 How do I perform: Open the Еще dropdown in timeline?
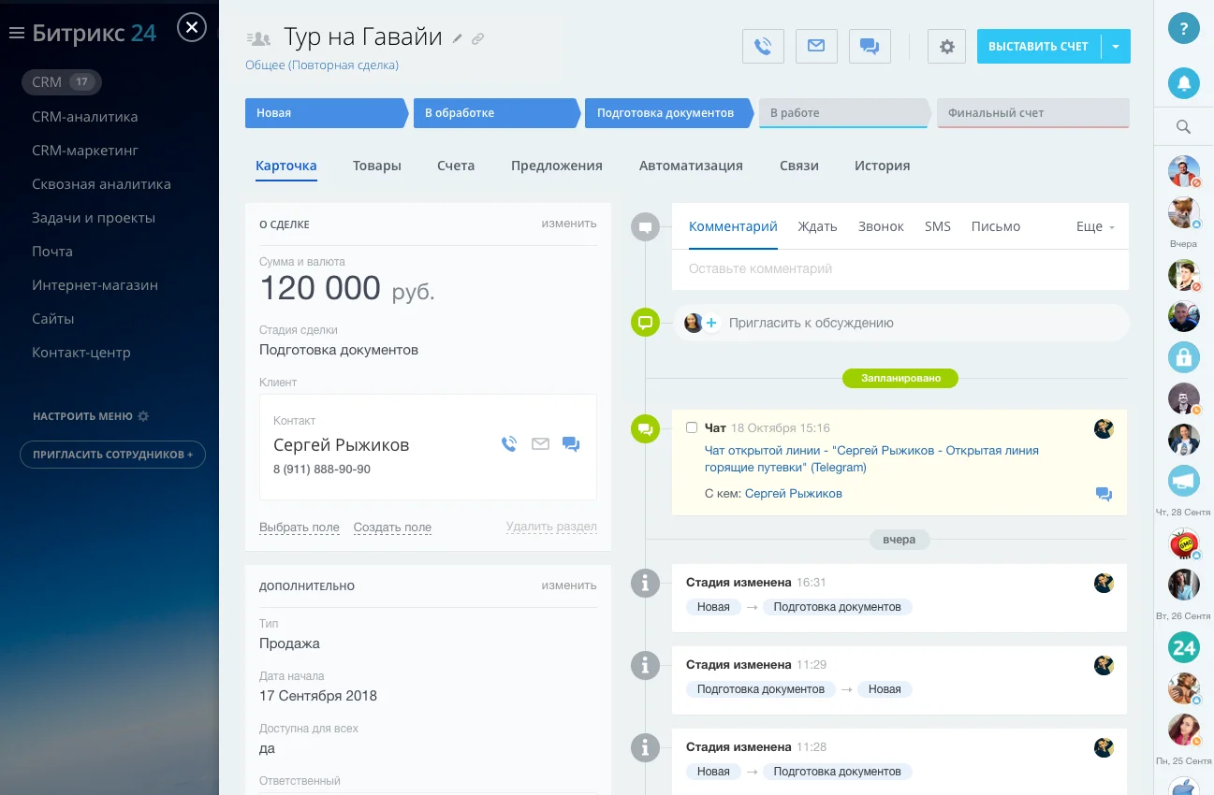click(1095, 226)
